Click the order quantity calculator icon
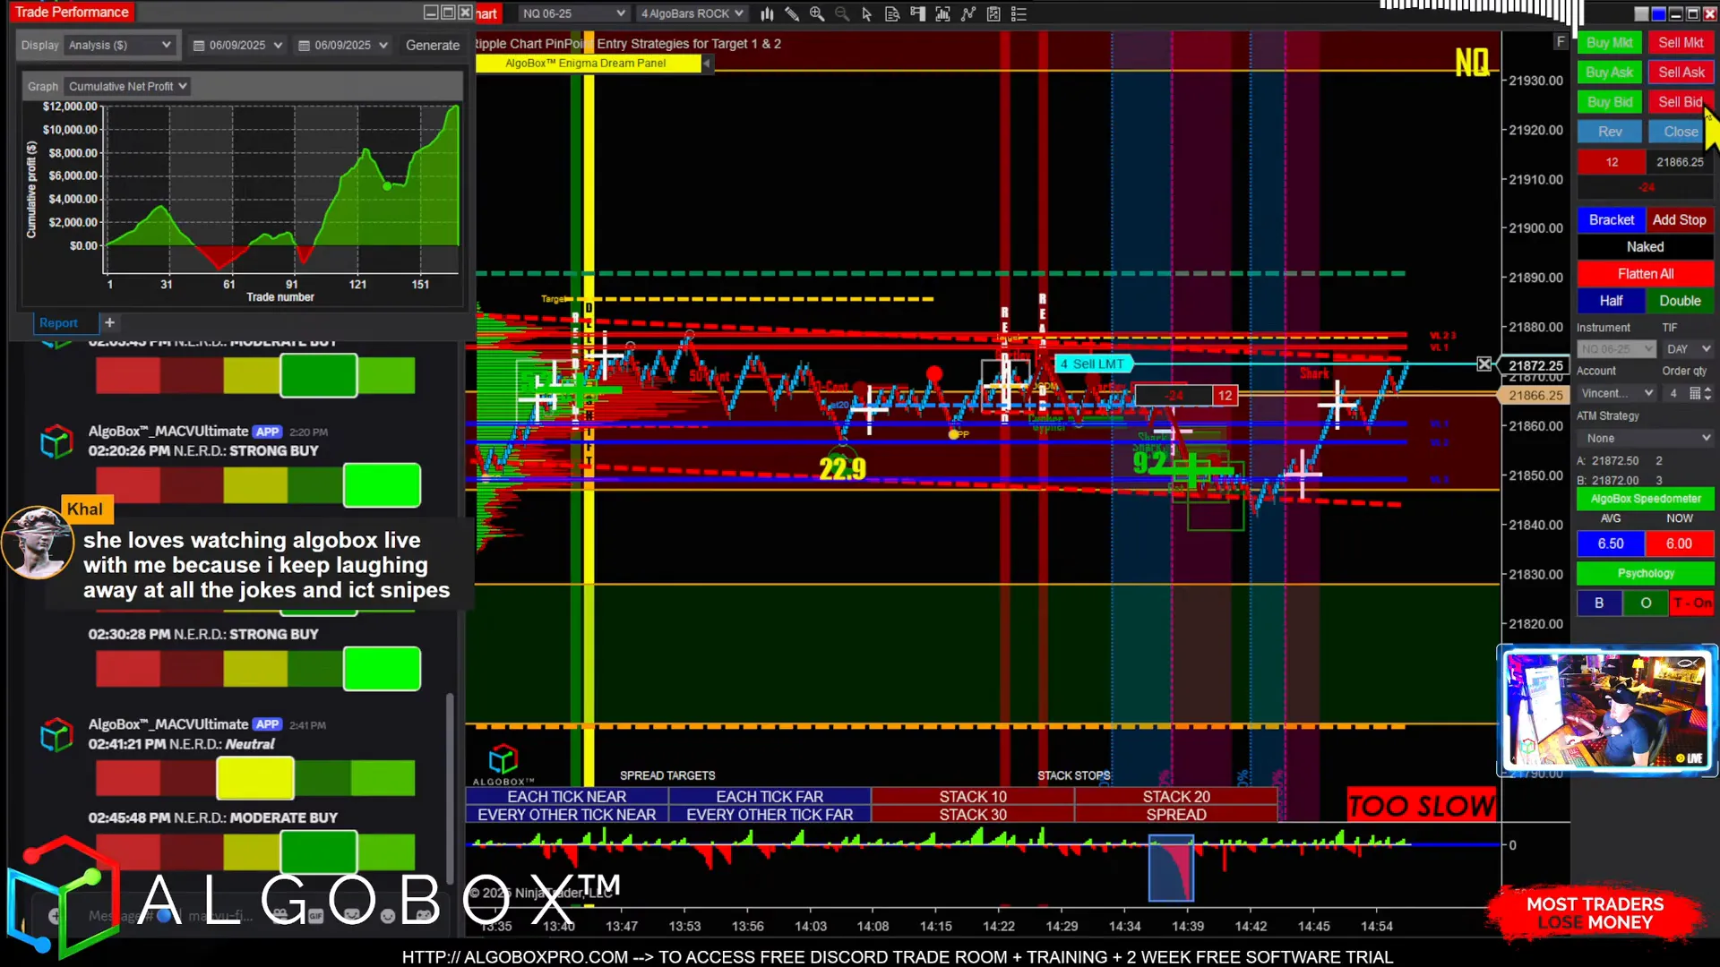1720x967 pixels. [x=1694, y=393]
